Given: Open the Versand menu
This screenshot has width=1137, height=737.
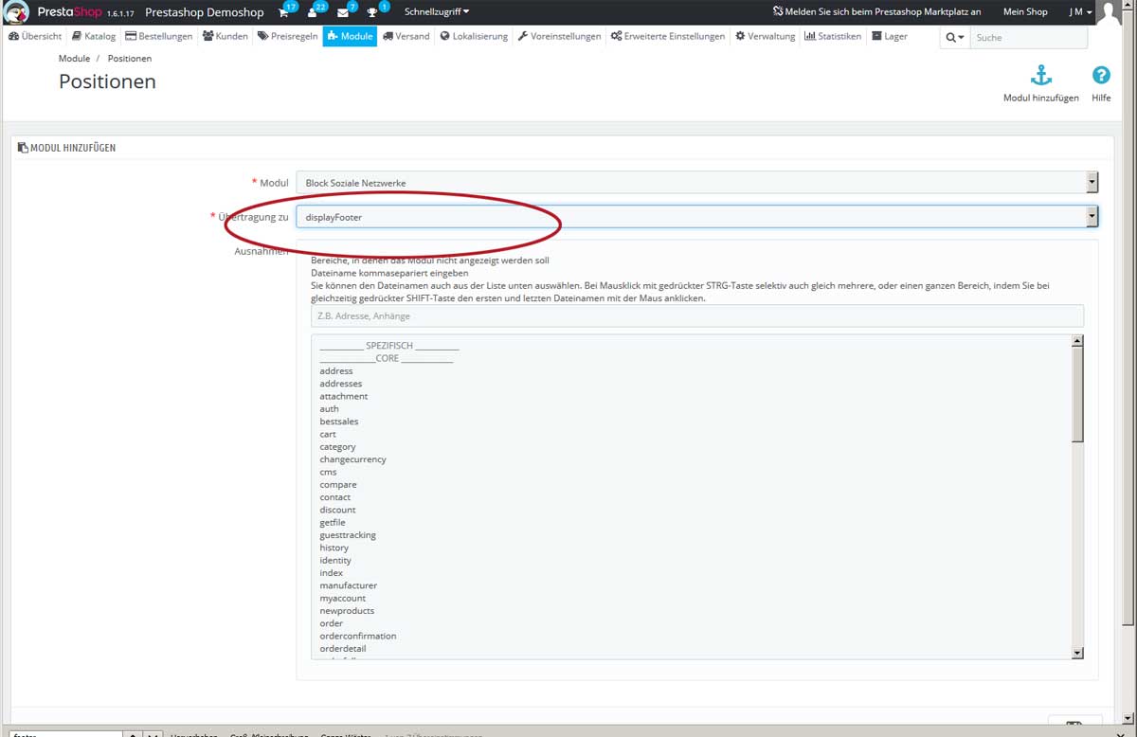Looking at the screenshot, I should pyautogui.click(x=406, y=36).
